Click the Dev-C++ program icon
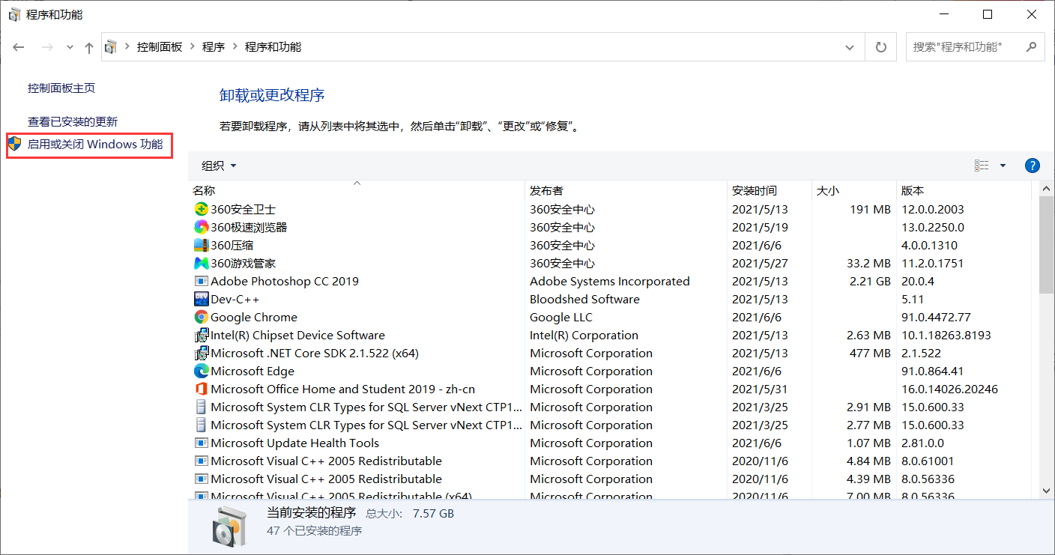The height and width of the screenshot is (555, 1055). click(201, 299)
